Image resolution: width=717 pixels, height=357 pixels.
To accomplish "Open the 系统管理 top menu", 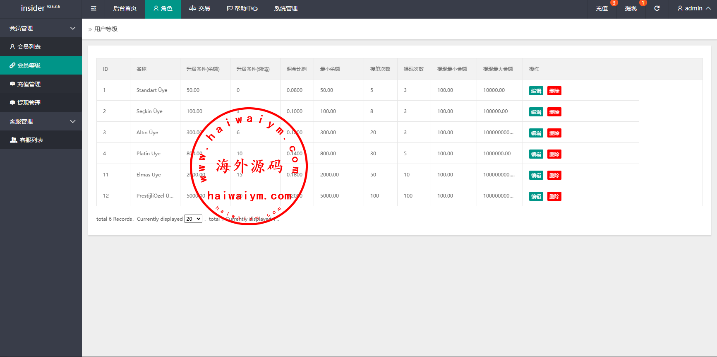I will [x=285, y=9].
